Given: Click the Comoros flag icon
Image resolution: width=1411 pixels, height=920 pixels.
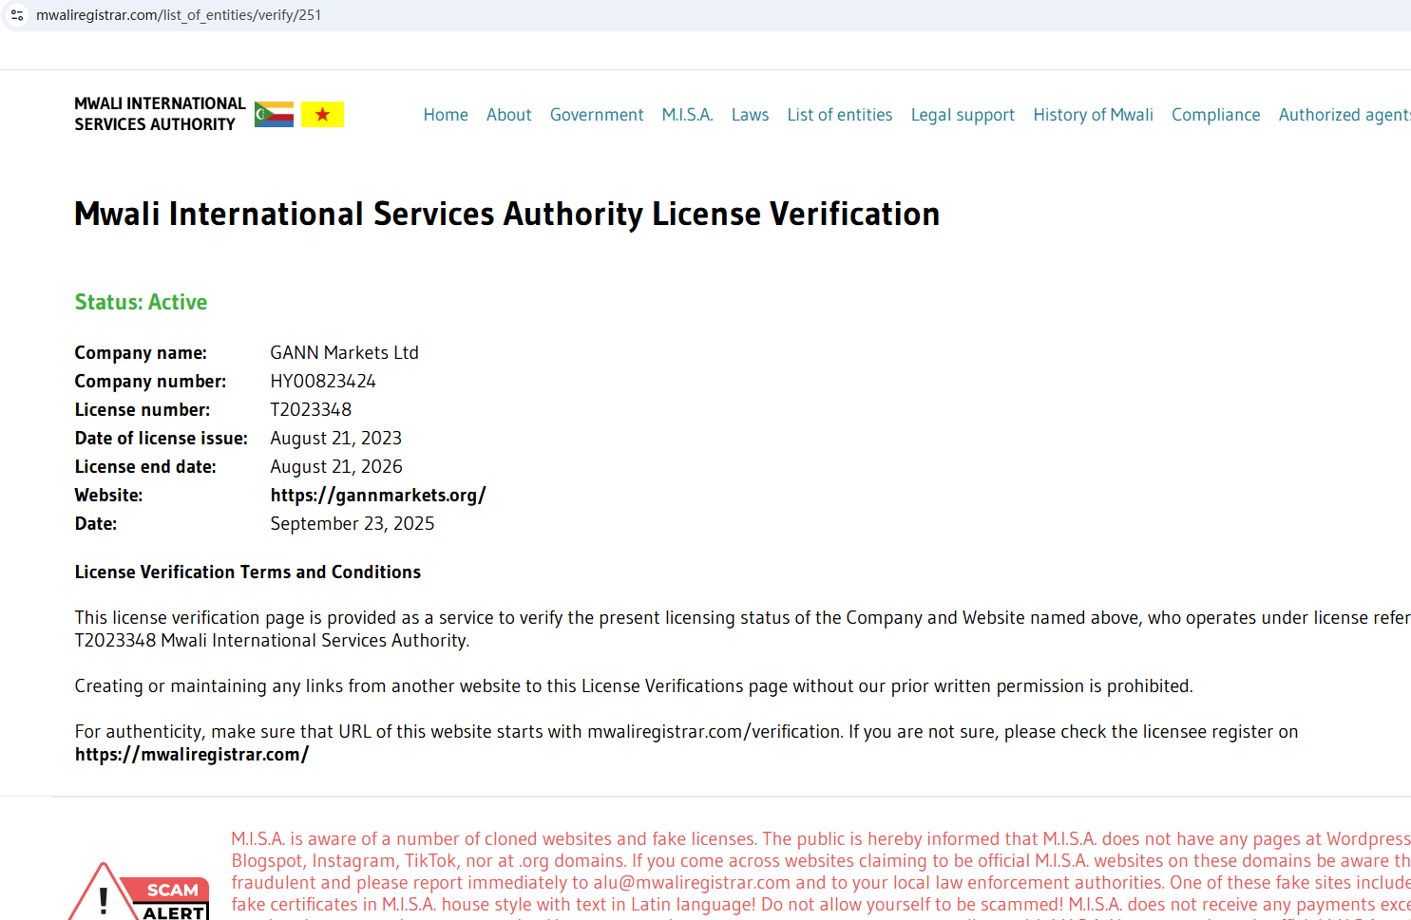Looking at the screenshot, I should coord(274,115).
